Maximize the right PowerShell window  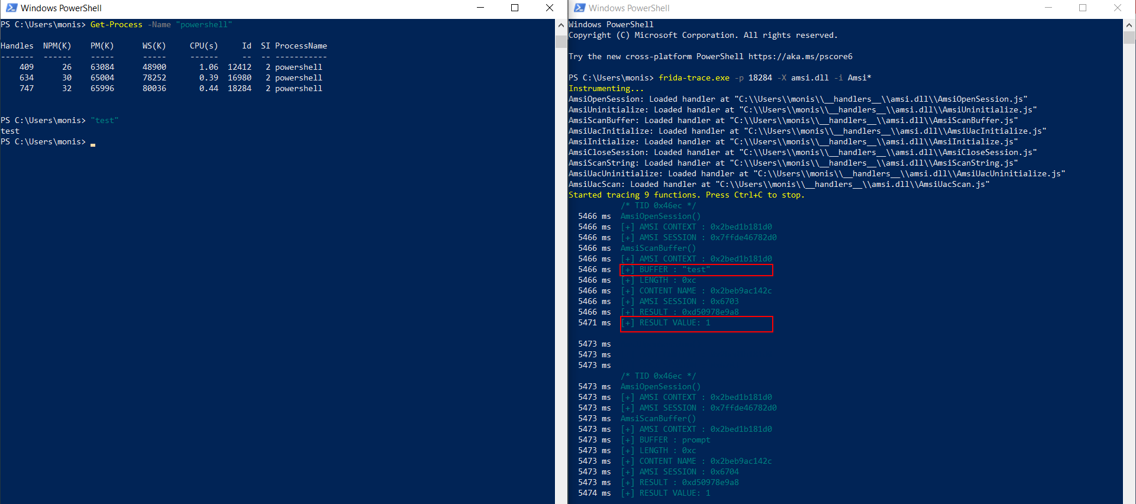(1083, 8)
